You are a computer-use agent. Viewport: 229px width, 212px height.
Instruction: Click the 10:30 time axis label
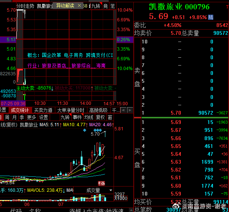point(40,103)
